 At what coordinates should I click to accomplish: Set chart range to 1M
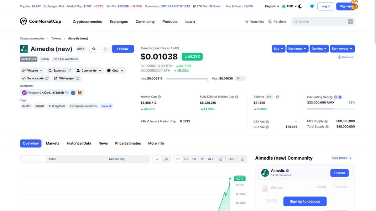pos(194,159)
